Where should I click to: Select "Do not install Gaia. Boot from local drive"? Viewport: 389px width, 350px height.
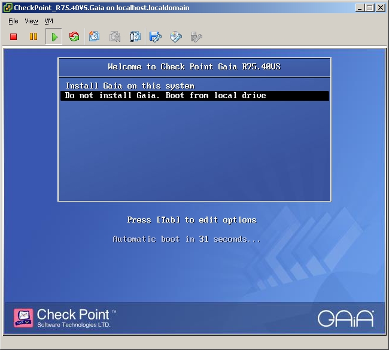[194, 96]
